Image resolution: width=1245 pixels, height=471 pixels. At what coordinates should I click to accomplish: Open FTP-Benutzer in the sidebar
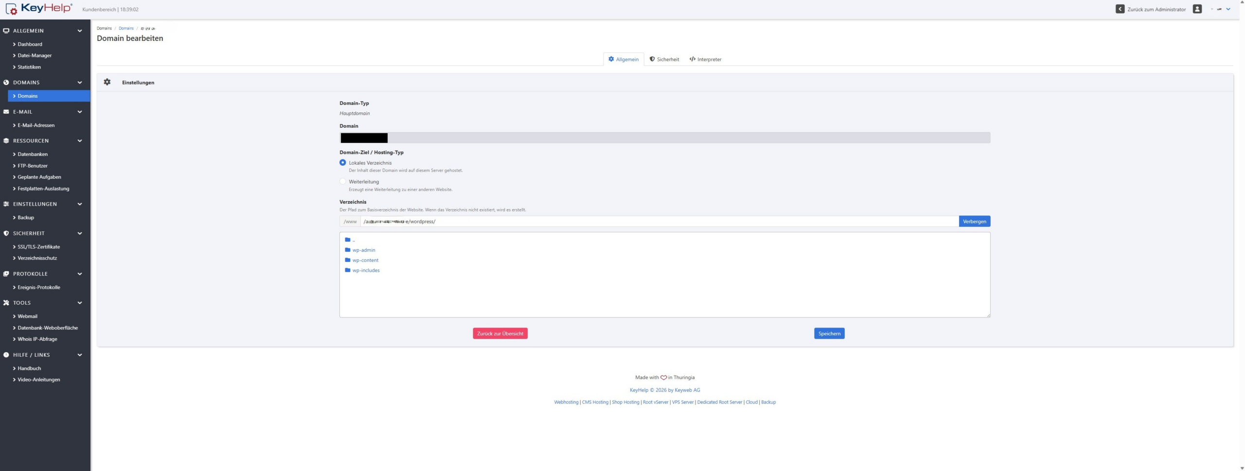(x=33, y=166)
